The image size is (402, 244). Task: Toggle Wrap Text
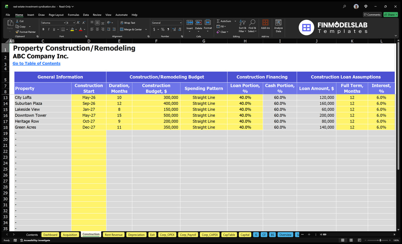pos(127,23)
